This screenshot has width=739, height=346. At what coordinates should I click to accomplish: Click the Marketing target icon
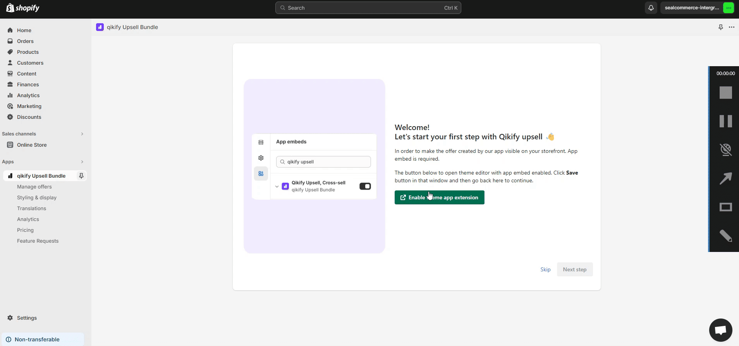click(10, 106)
